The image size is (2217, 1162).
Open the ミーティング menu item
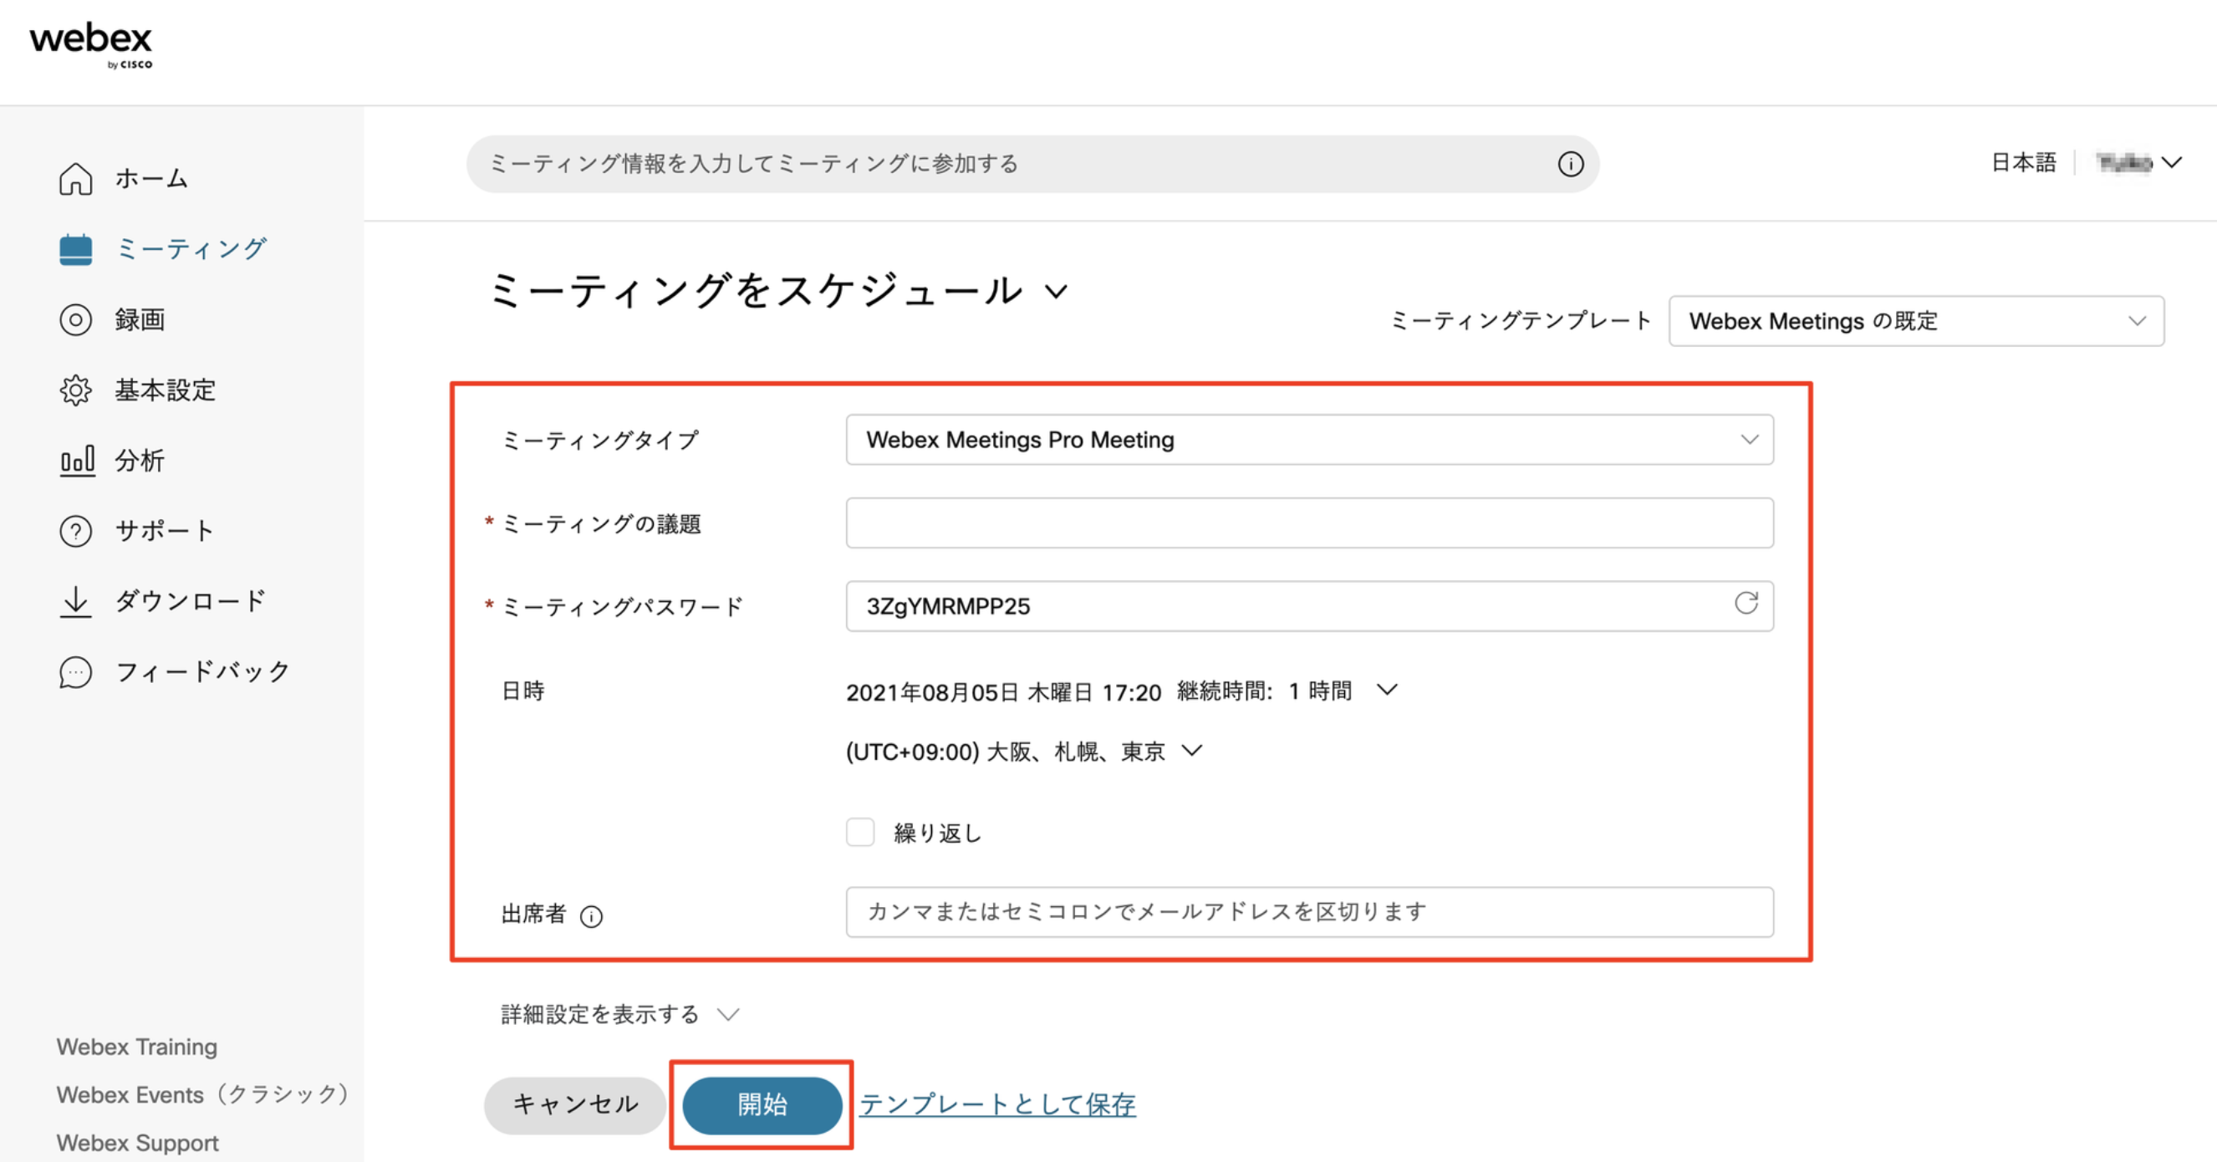191,250
